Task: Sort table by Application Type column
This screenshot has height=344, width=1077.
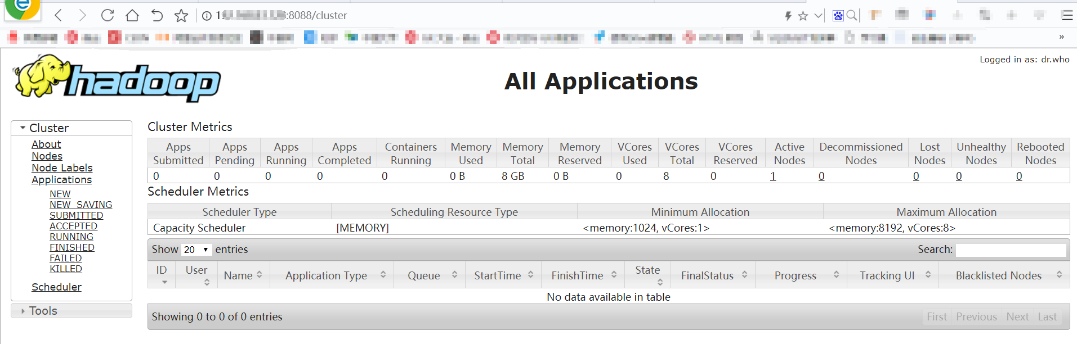Action: 332,275
